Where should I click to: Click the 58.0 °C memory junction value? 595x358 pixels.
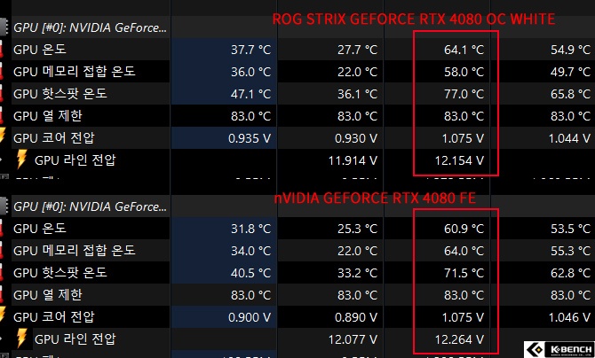click(x=464, y=72)
